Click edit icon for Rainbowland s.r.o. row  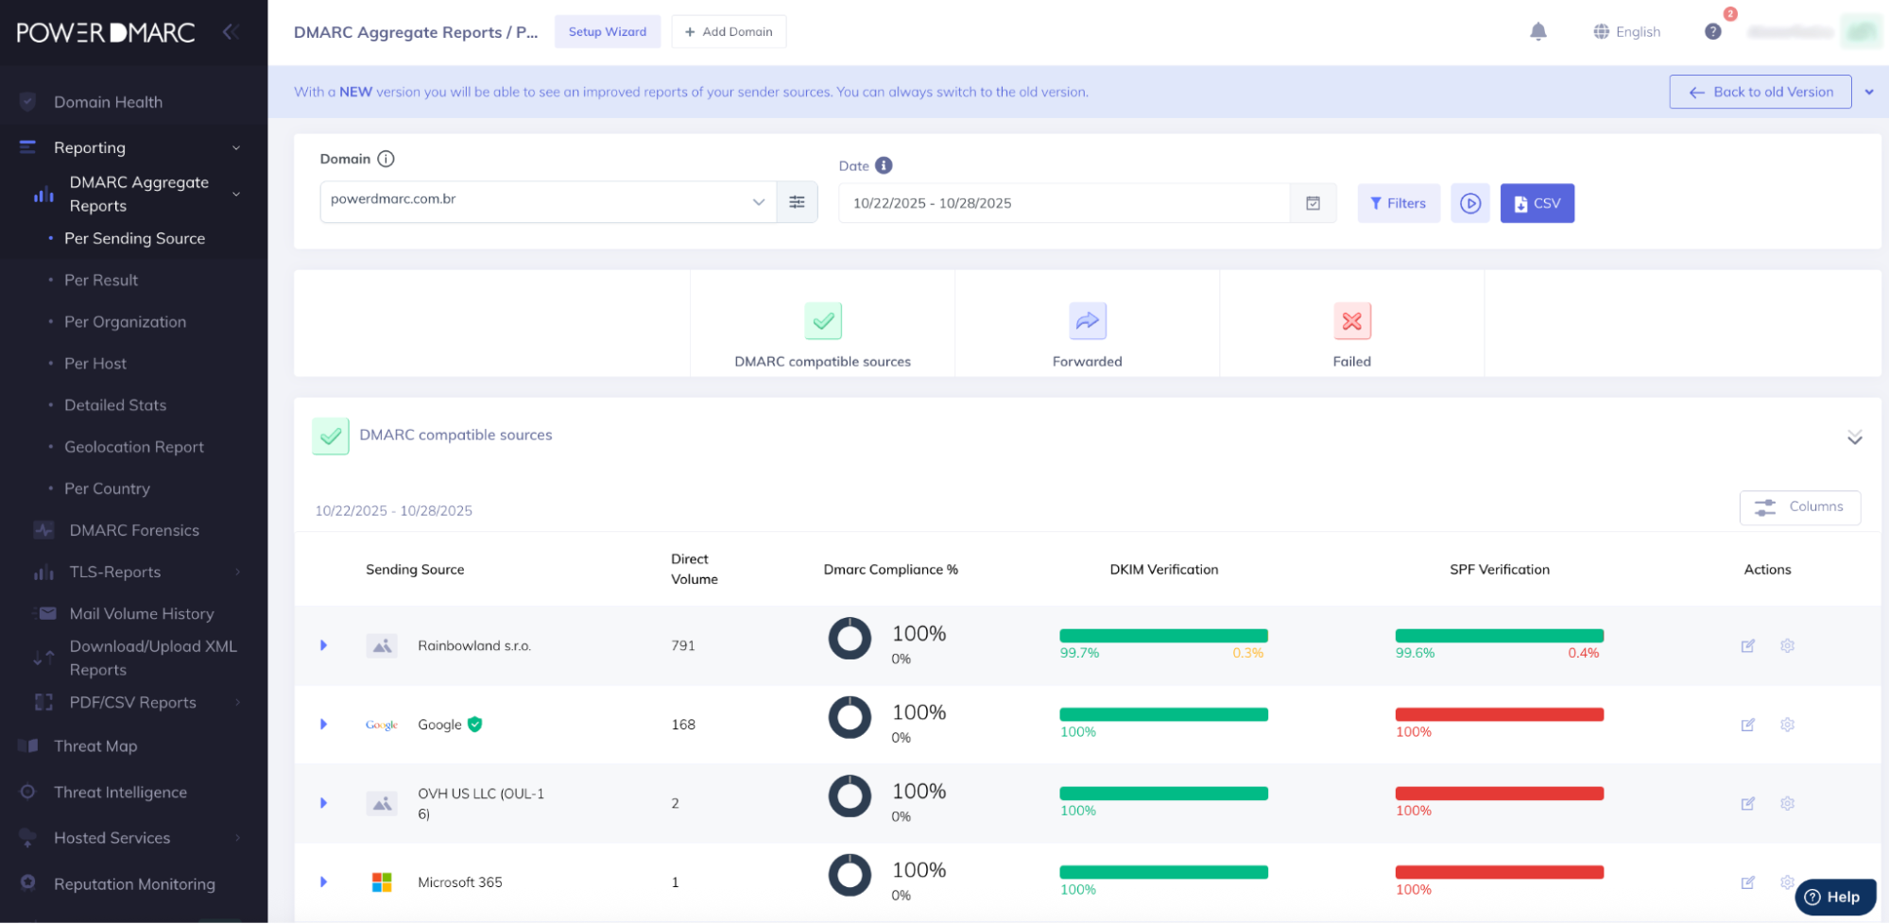(x=1747, y=646)
